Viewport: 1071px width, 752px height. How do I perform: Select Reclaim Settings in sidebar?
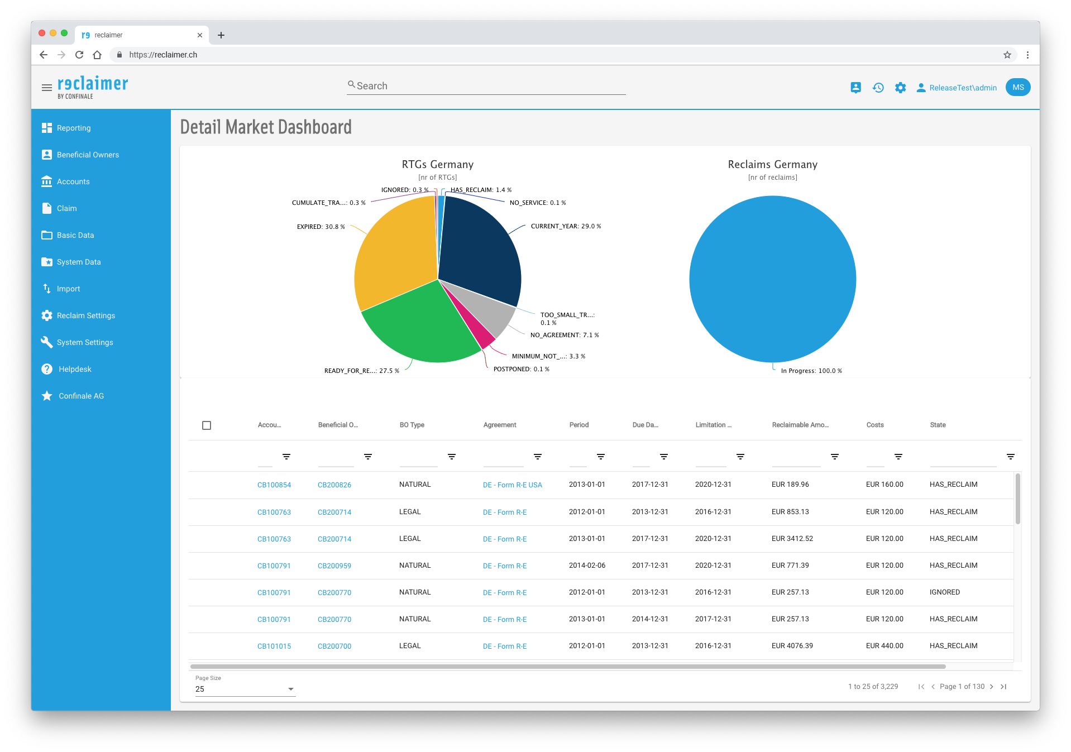(x=85, y=315)
